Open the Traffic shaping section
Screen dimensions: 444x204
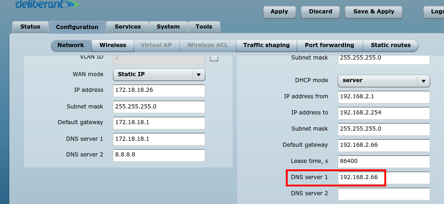point(266,46)
